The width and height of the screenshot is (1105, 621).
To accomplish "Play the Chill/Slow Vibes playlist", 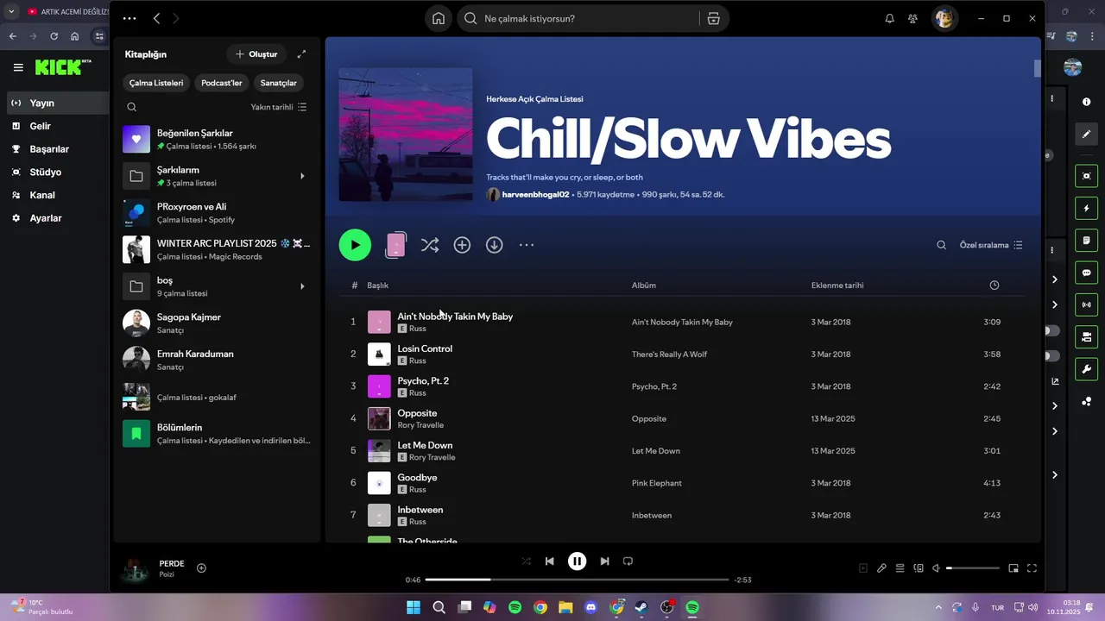I will (x=355, y=245).
